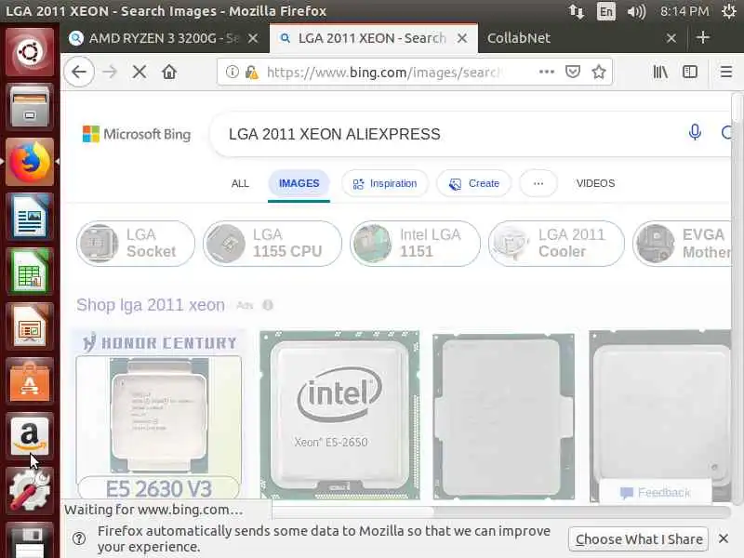Open Ubuntu dash search launcher

pyautogui.click(x=30, y=51)
